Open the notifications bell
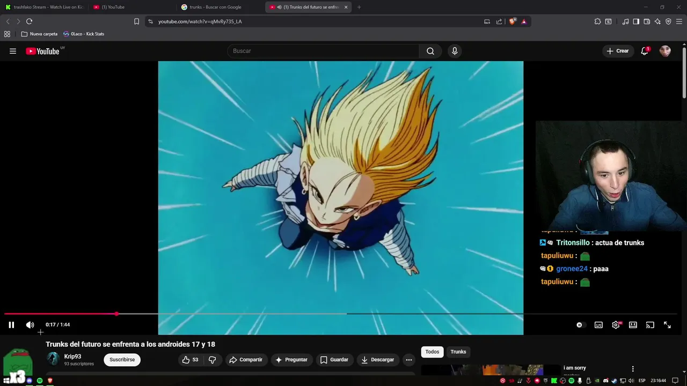Viewport: 687px width, 386px height. pyautogui.click(x=645, y=51)
